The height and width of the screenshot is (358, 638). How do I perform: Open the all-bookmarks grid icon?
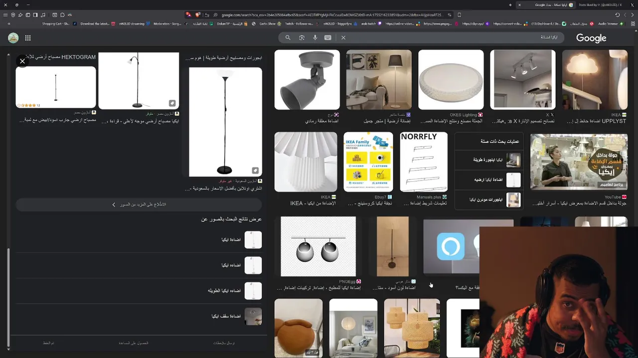pos(633,23)
